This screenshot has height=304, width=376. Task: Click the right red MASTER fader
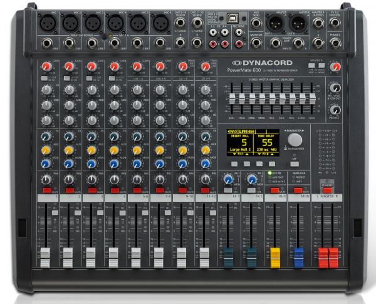coord(333,258)
